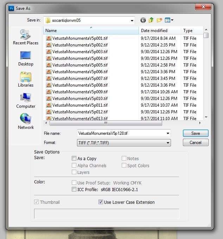Click the horizontal scrollbar of file list
This screenshot has height=239, width=223.
[106, 123]
